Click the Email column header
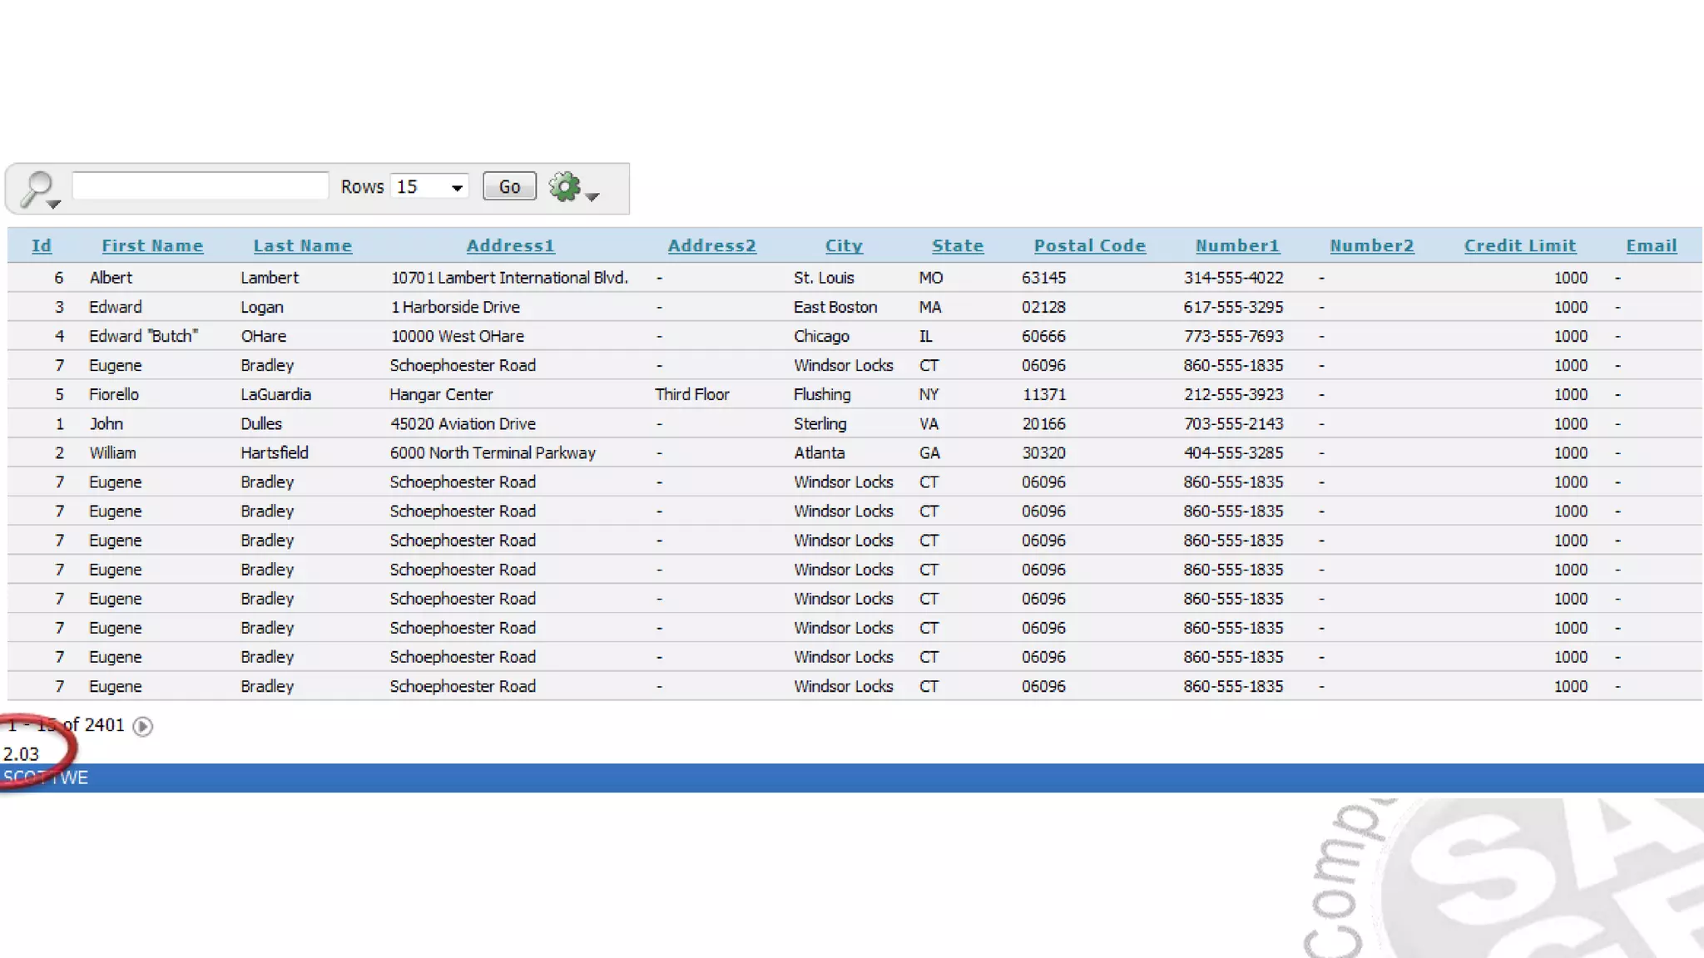 (1652, 245)
